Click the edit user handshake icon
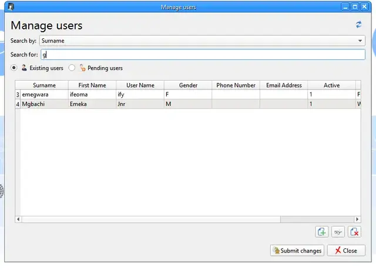The width and height of the screenshot is (376, 270). (x=338, y=232)
